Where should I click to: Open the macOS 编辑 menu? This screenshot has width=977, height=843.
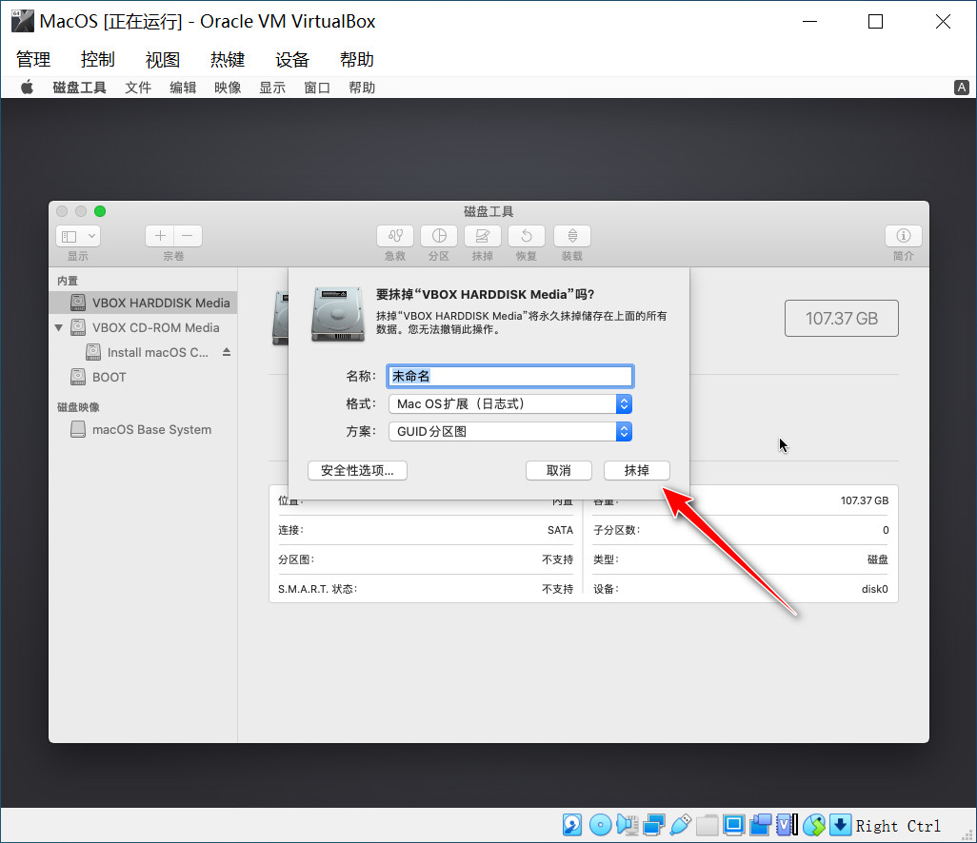click(183, 88)
